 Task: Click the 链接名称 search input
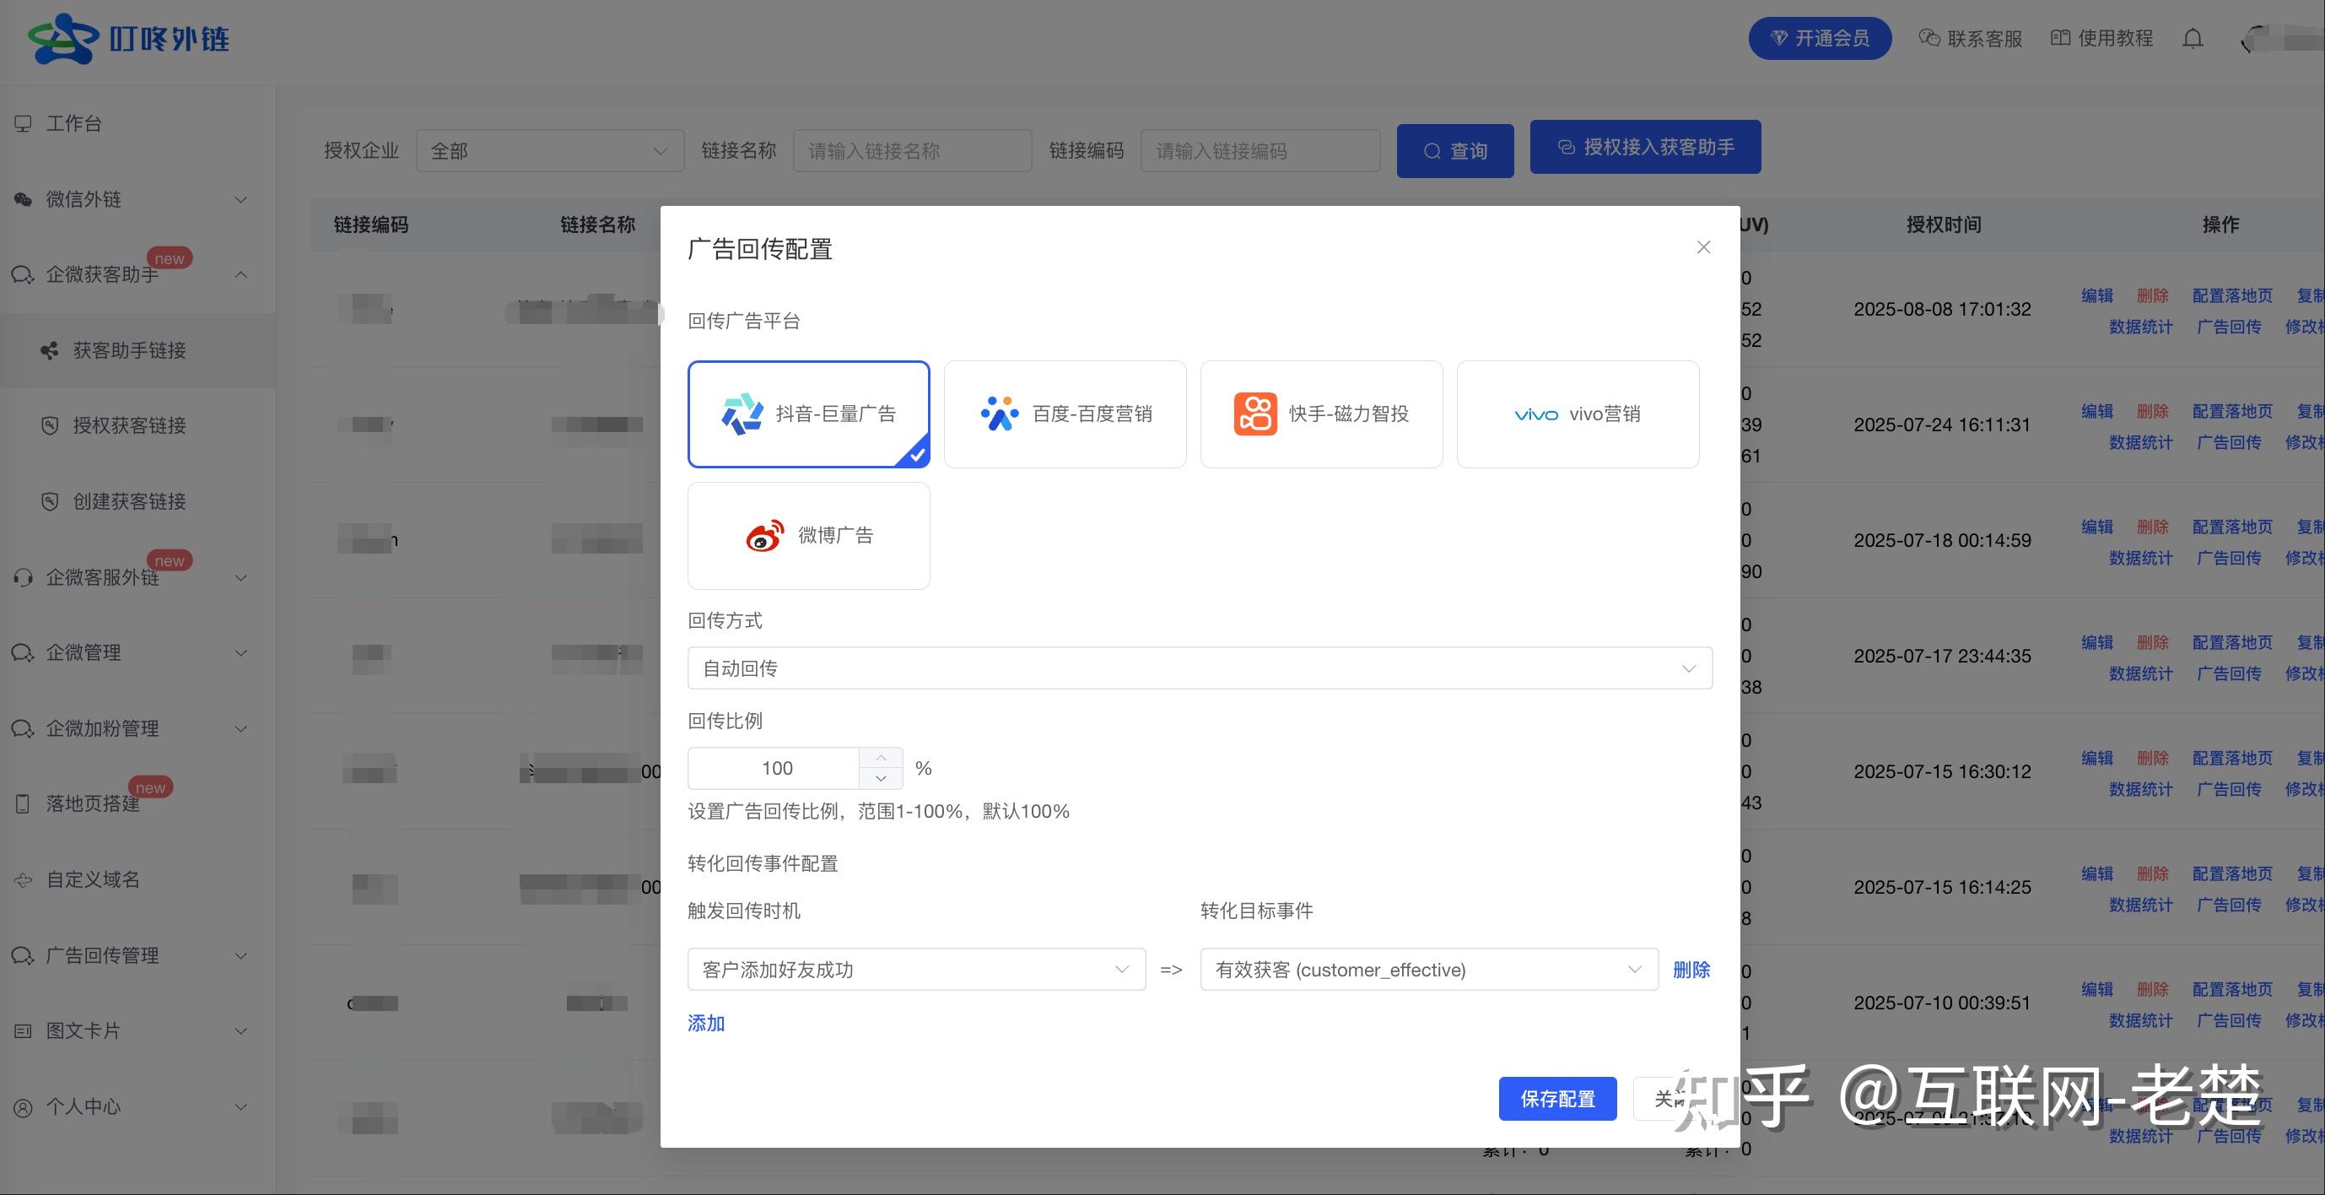[912, 151]
